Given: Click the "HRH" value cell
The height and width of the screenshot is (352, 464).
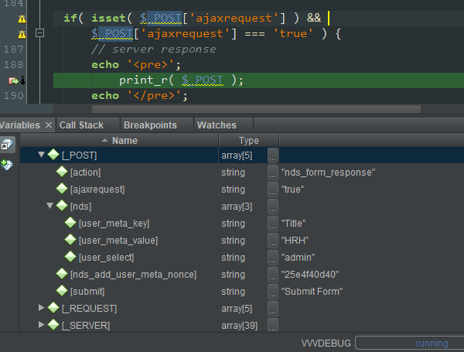Looking at the screenshot, I should 295,241.
